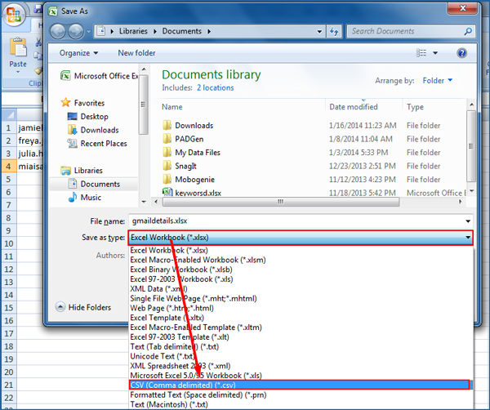Click the refresh icon beside address bar
Image resolution: width=490 pixels, height=410 pixels.
click(x=334, y=31)
